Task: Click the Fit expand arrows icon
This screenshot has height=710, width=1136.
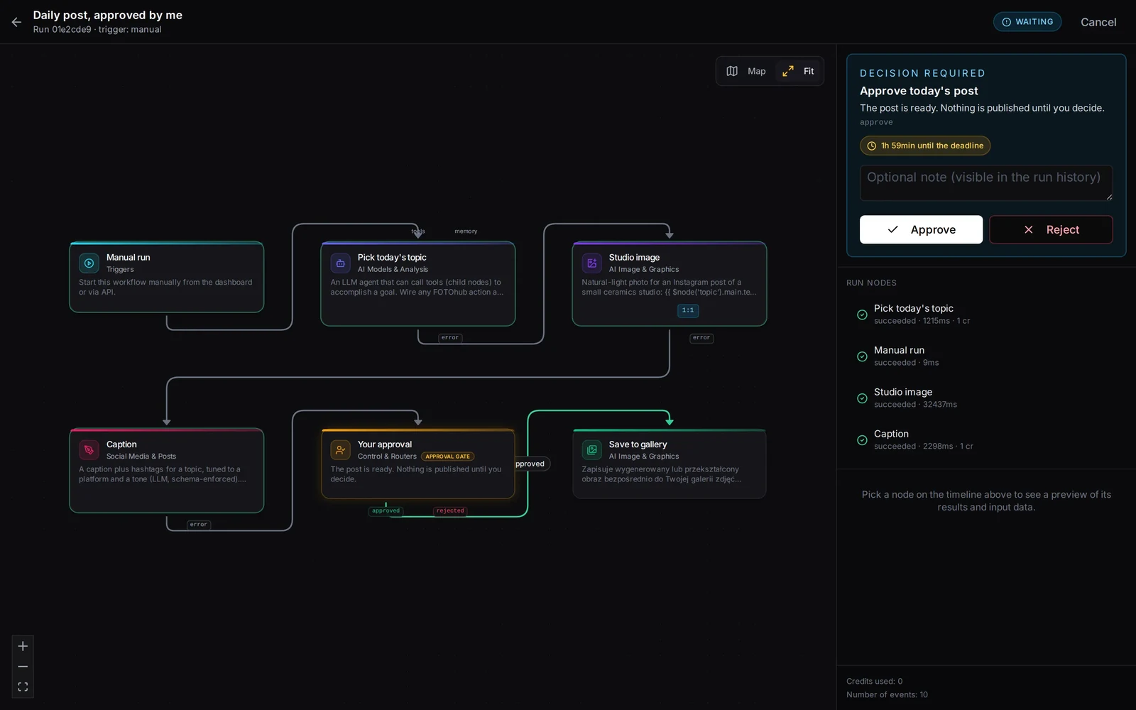Action: 788,71
